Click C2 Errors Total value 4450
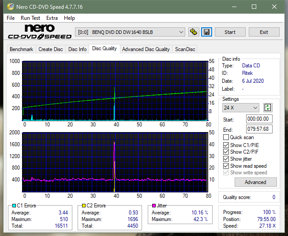 133,226
